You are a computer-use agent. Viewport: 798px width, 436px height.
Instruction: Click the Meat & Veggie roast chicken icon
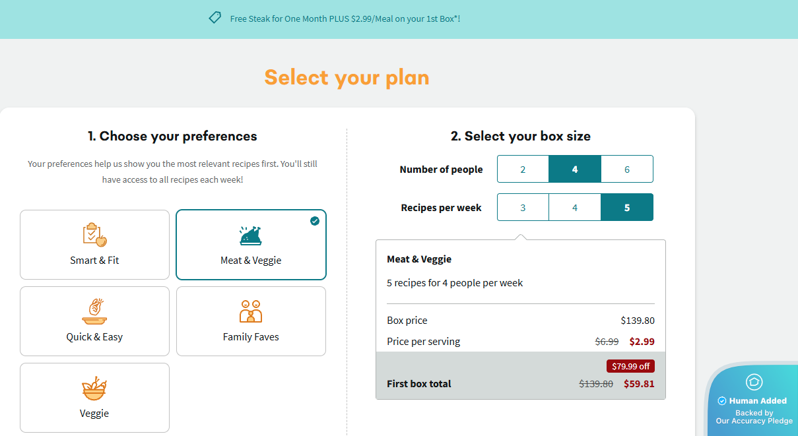pos(251,235)
